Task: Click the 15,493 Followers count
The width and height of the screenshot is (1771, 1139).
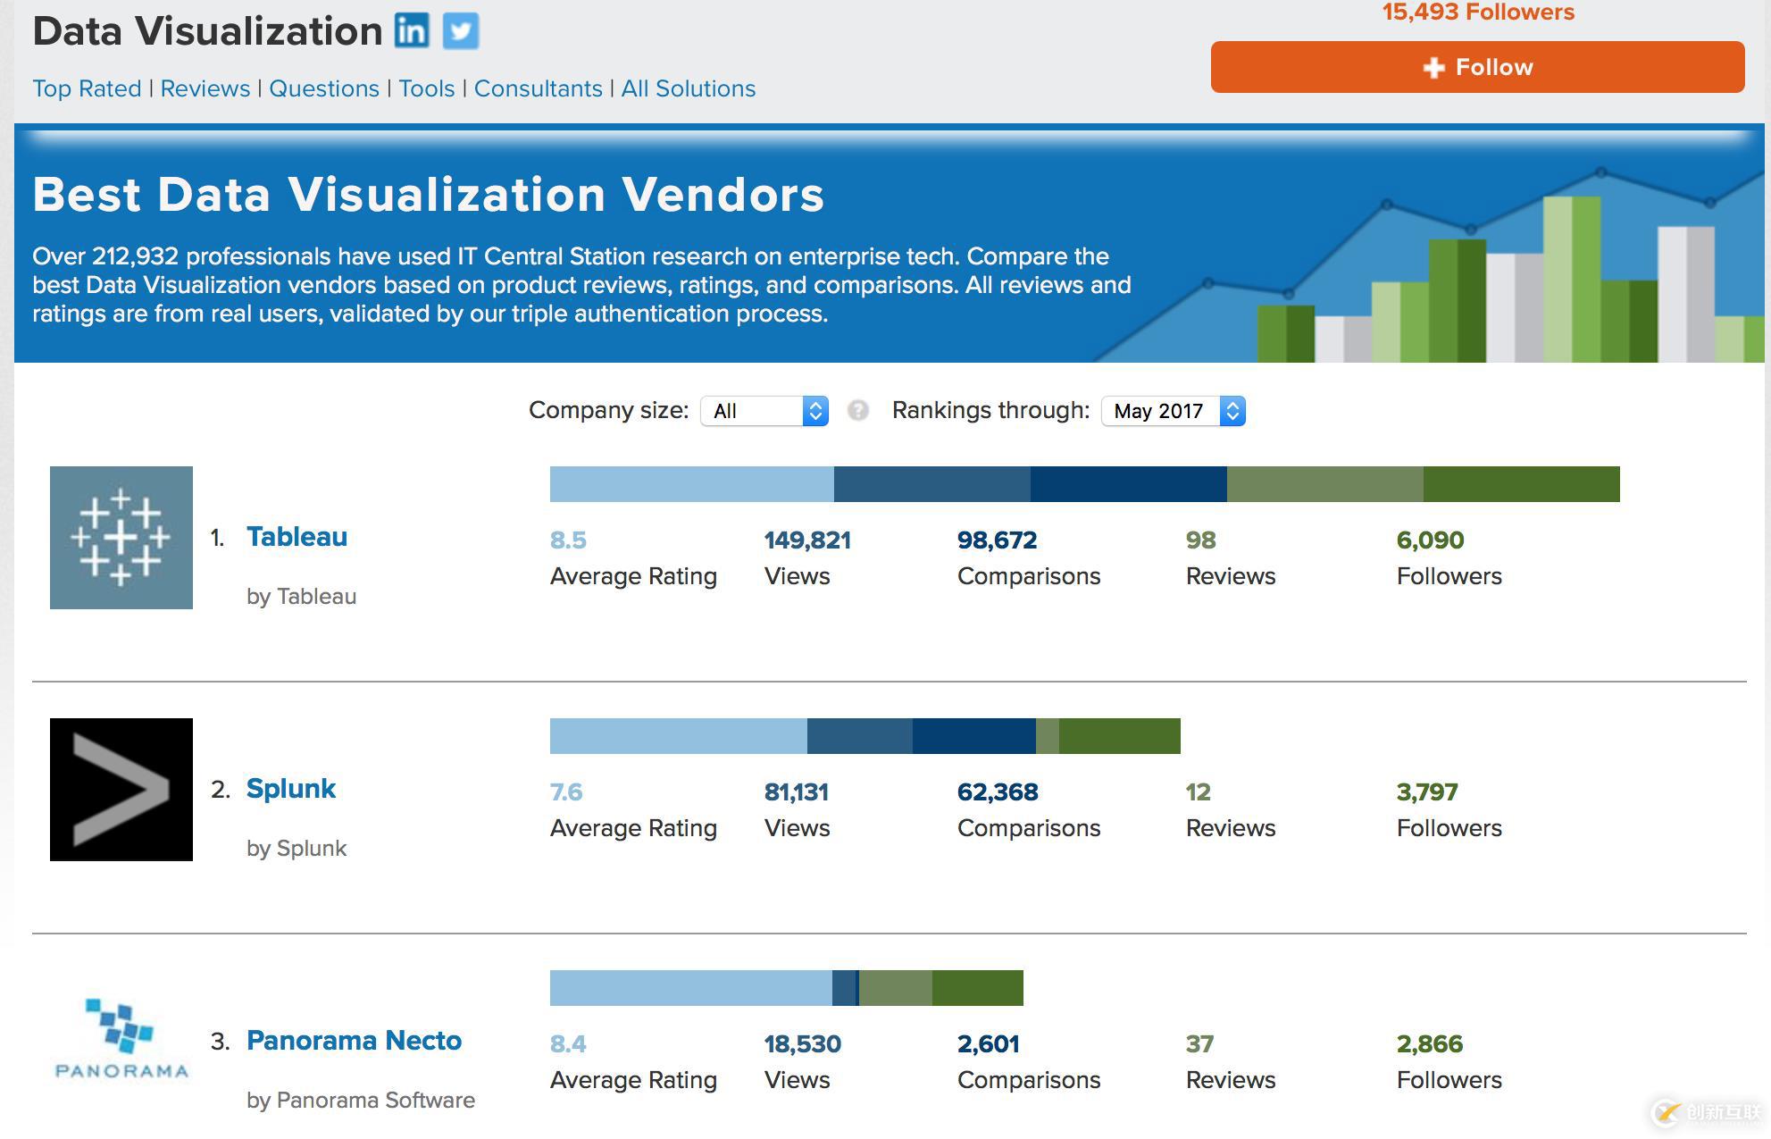Action: pyautogui.click(x=1477, y=13)
